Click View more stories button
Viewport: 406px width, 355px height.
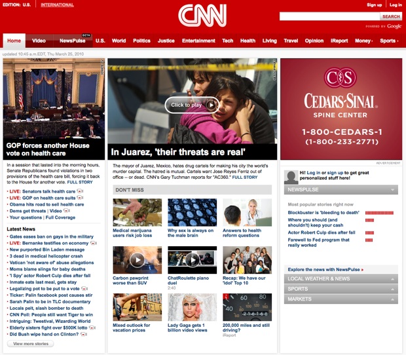[x=31, y=343]
